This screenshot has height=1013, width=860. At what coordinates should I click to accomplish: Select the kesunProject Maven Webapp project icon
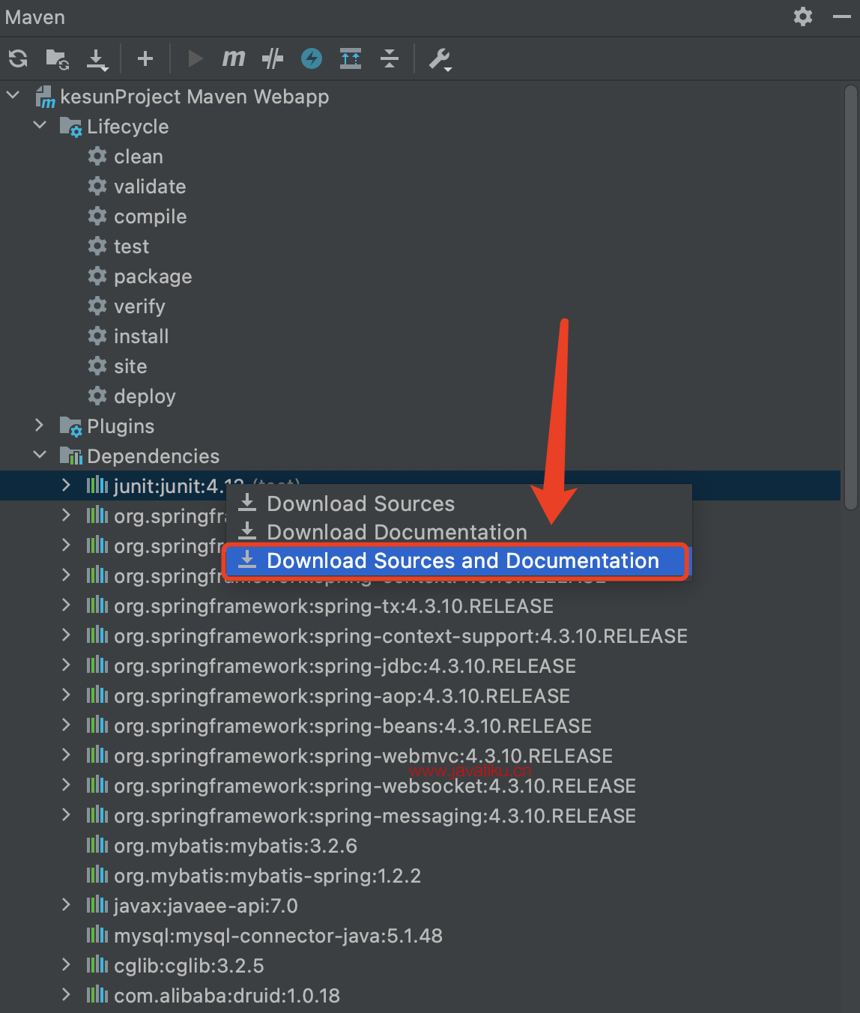pos(46,97)
